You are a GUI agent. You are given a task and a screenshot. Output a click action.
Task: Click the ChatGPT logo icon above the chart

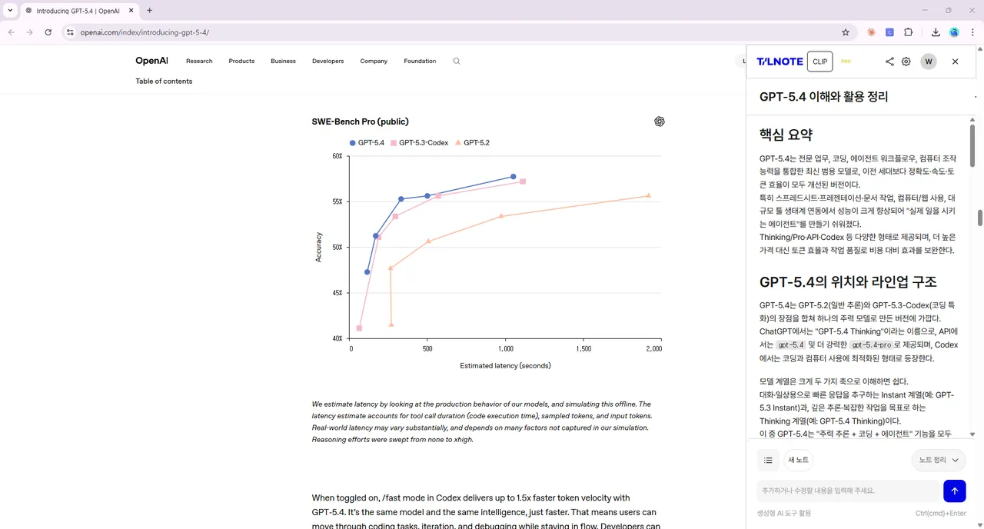pyautogui.click(x=659, y=121)
